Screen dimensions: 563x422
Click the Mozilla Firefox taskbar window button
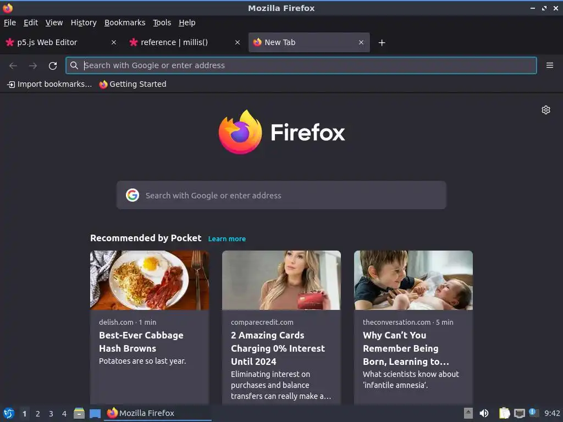click(158, 413)
